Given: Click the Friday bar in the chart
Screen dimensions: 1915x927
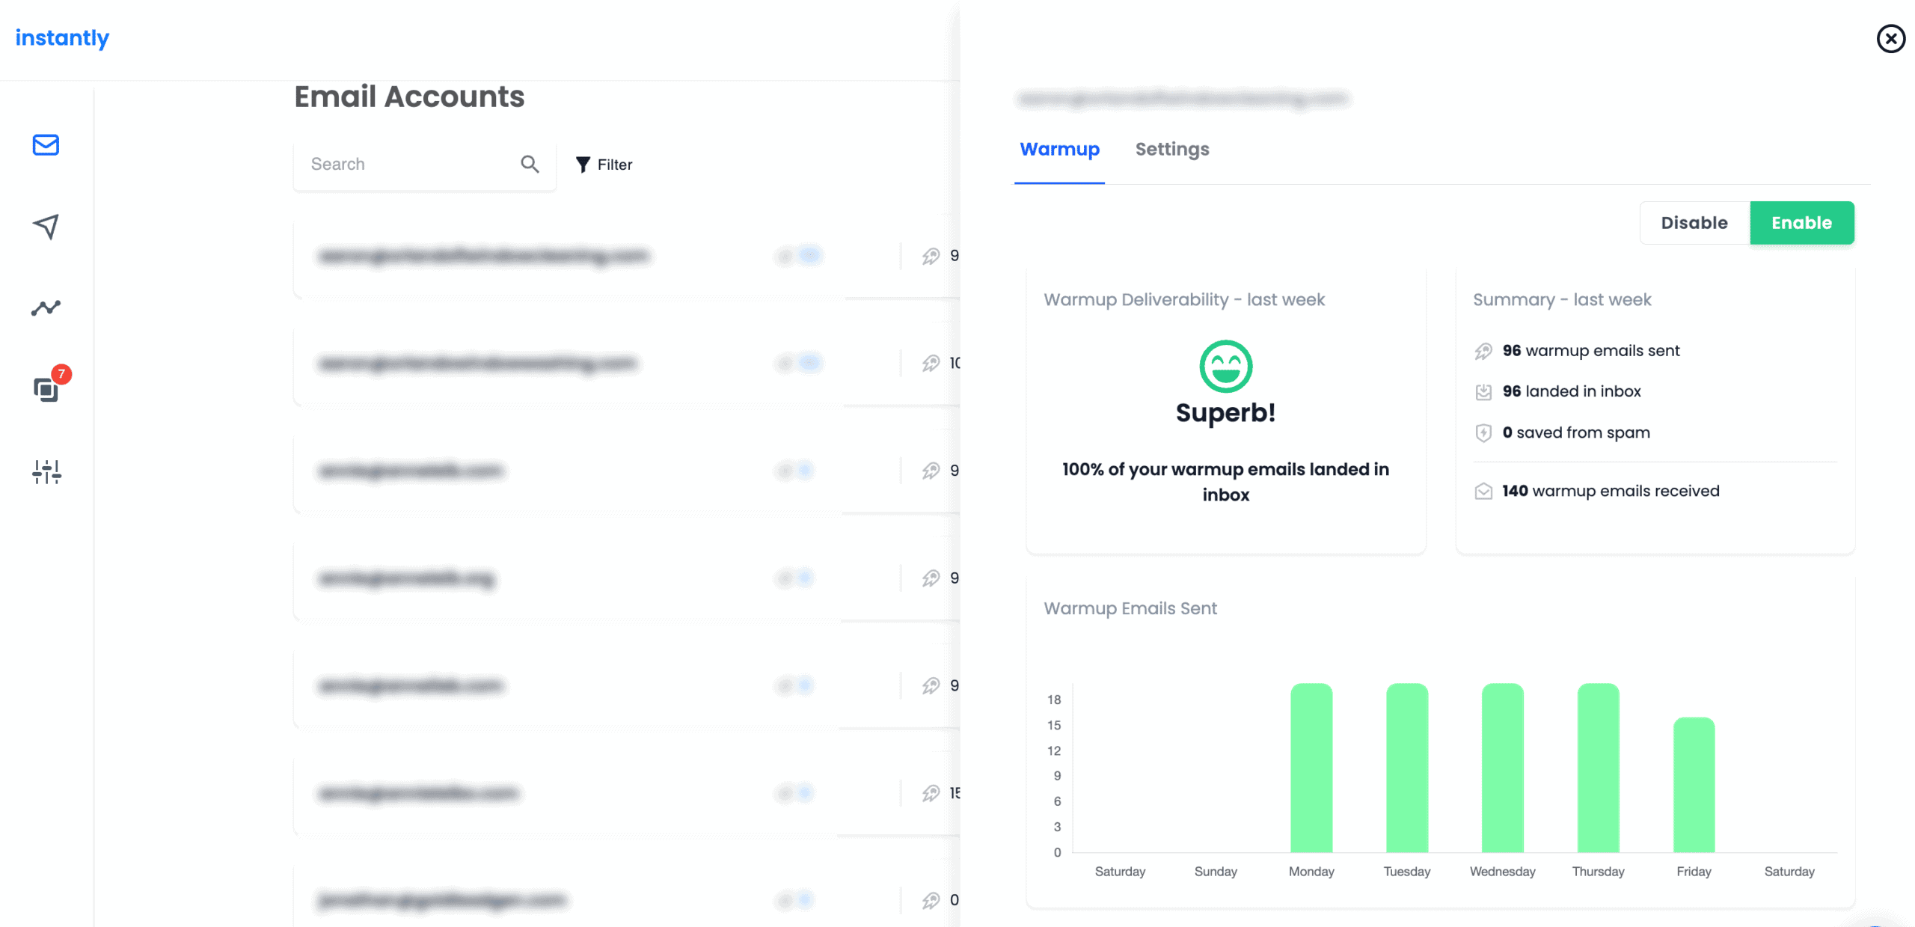Looking at the screenshot, I should click(1694, 785).
